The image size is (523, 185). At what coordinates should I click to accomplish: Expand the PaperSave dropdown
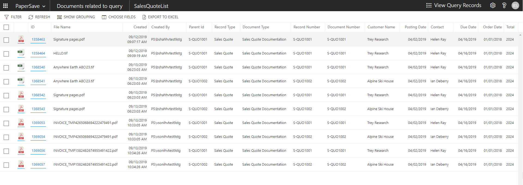30,6
